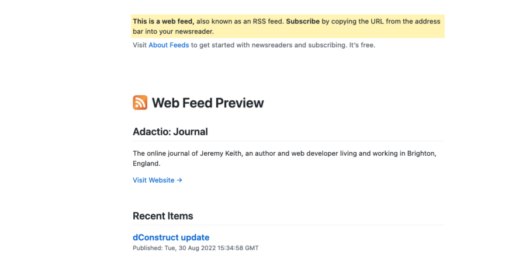
Task: Click the word "England." in the description
Action: [x=147, y=164]
